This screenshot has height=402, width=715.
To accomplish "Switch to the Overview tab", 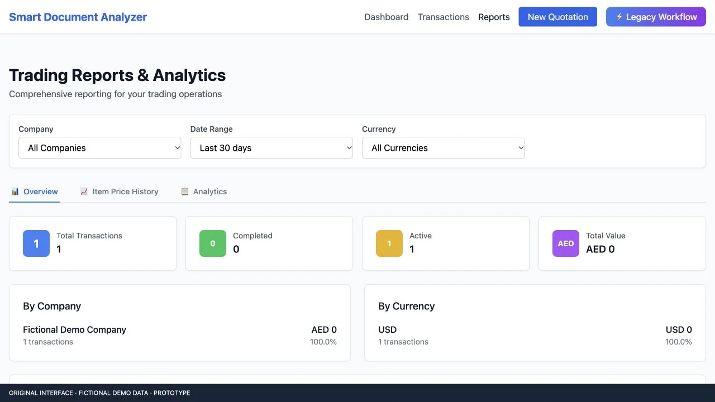I will [35, 192].
